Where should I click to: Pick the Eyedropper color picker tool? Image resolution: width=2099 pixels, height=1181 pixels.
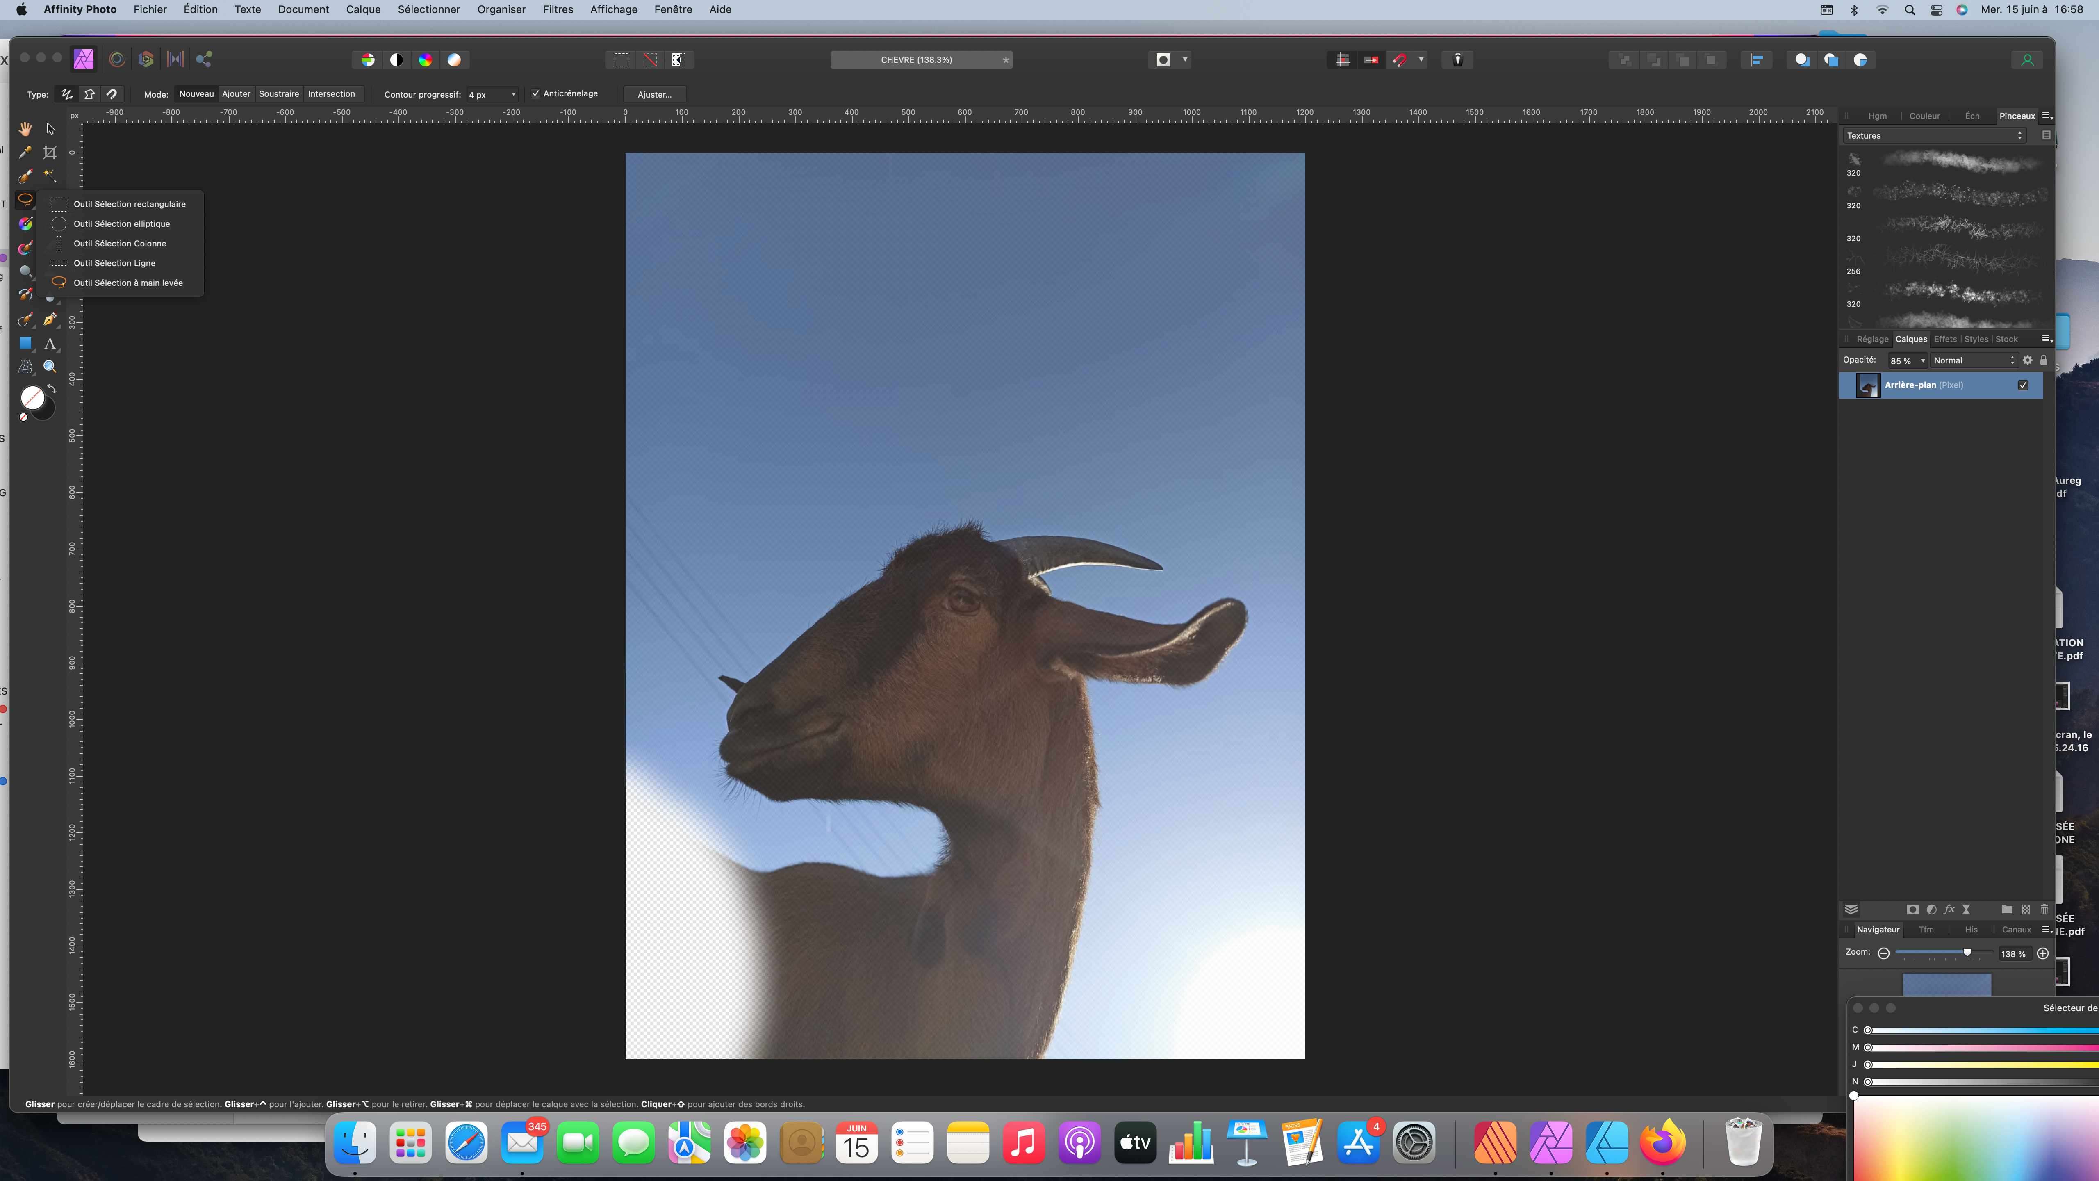pyautogui.click(x=25, y=153)
